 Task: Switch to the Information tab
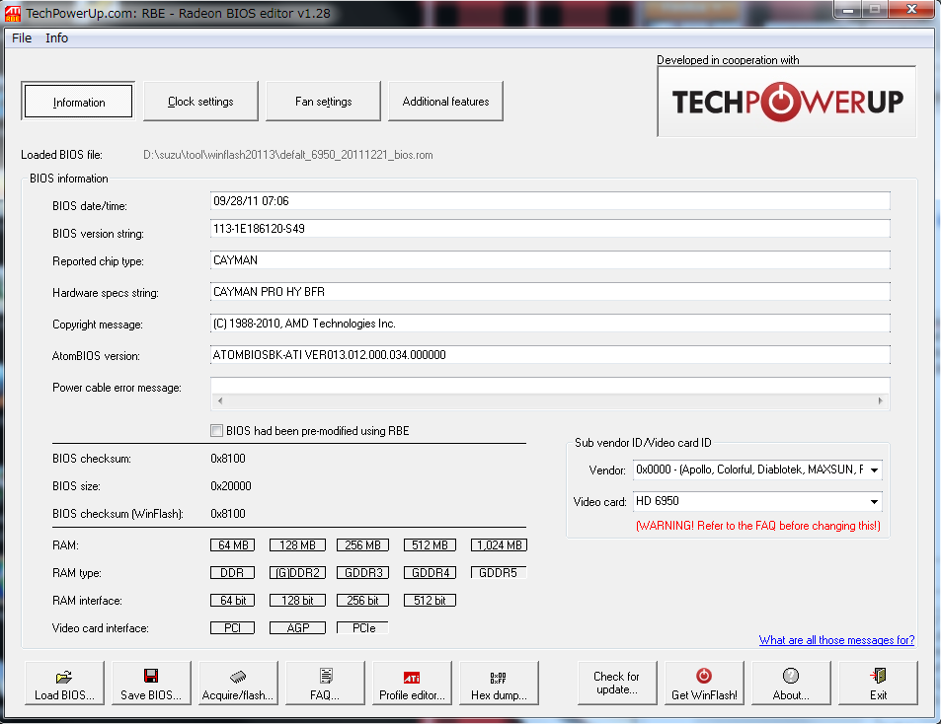(x=78, y=102)
